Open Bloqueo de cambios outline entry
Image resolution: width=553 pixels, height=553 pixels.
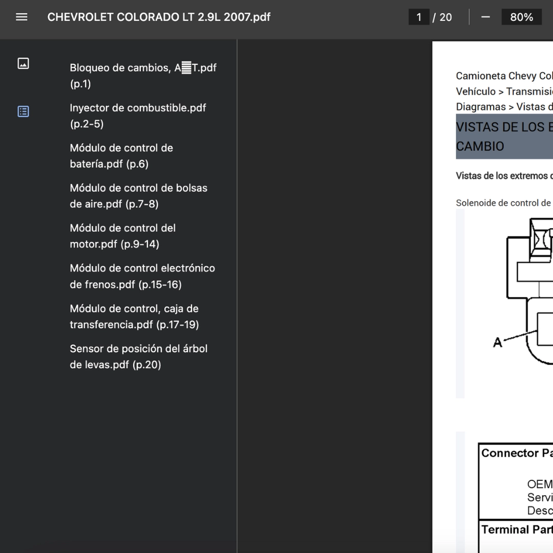pos(143,75)
